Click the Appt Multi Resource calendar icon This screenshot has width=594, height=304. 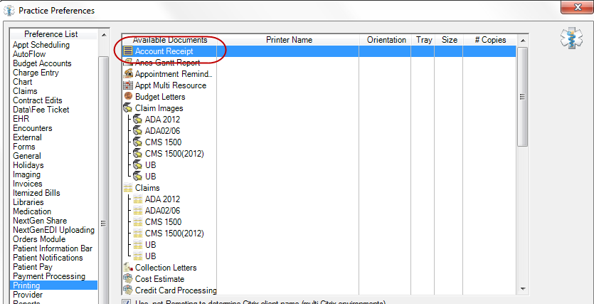pyautogui.click(x=129, y=85)
